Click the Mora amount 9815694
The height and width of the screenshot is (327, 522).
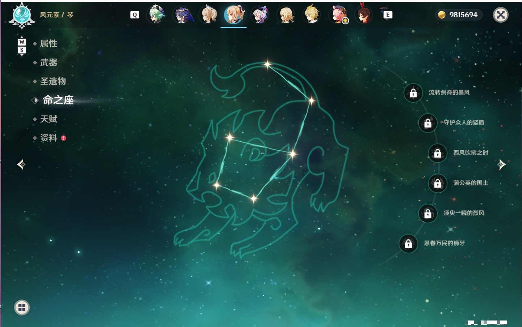(463, 15)
